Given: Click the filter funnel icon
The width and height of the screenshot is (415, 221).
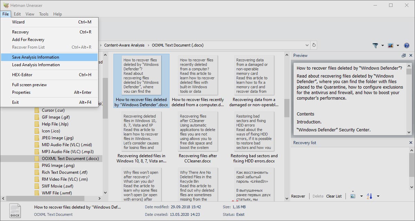Looking at the screenshot, I should 375,46.
